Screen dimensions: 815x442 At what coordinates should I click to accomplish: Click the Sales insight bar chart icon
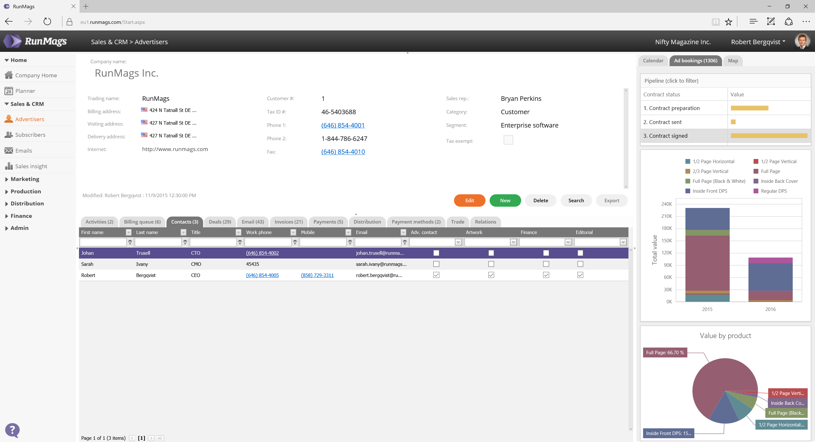pyautogui.click(x=9, y=166)
